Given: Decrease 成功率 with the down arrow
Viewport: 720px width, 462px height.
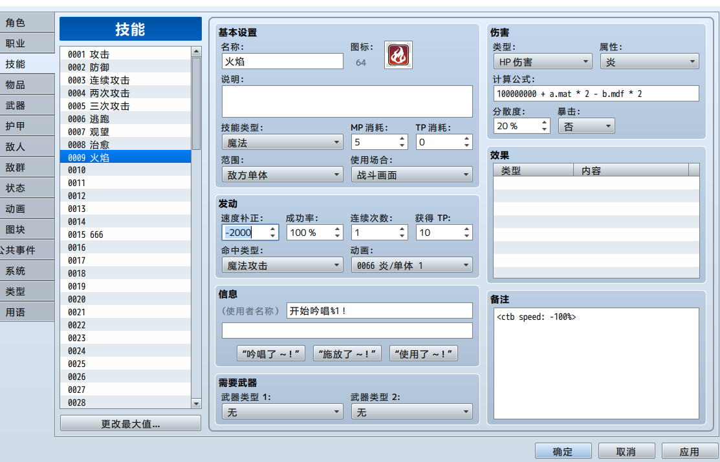Looking at the screenshot, I should pos(338,236).
